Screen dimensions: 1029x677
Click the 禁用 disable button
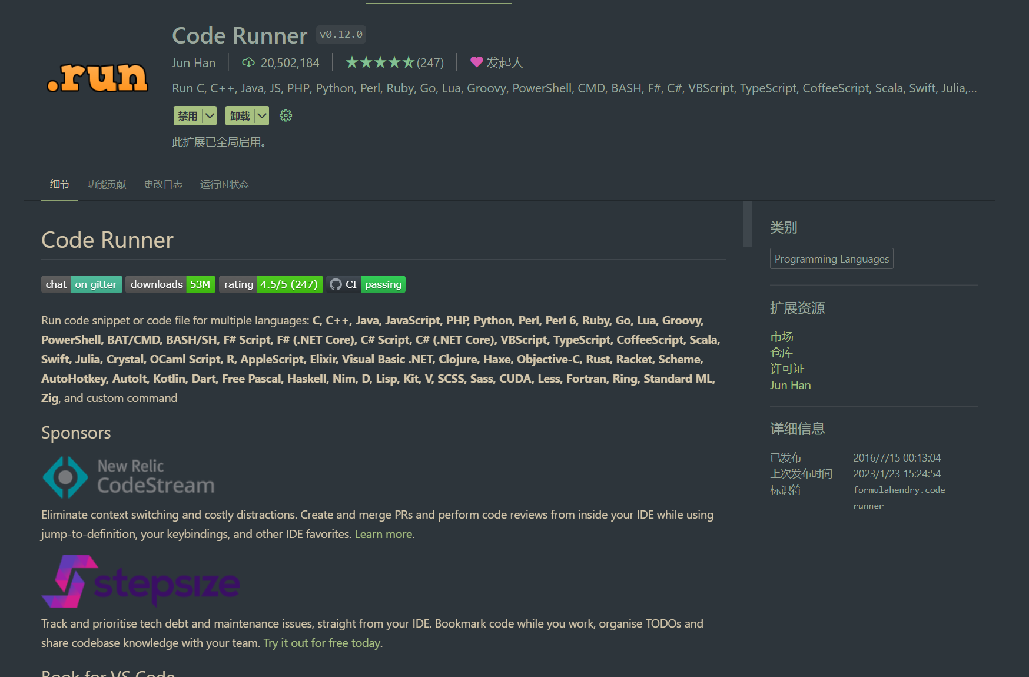coord(188,116)
